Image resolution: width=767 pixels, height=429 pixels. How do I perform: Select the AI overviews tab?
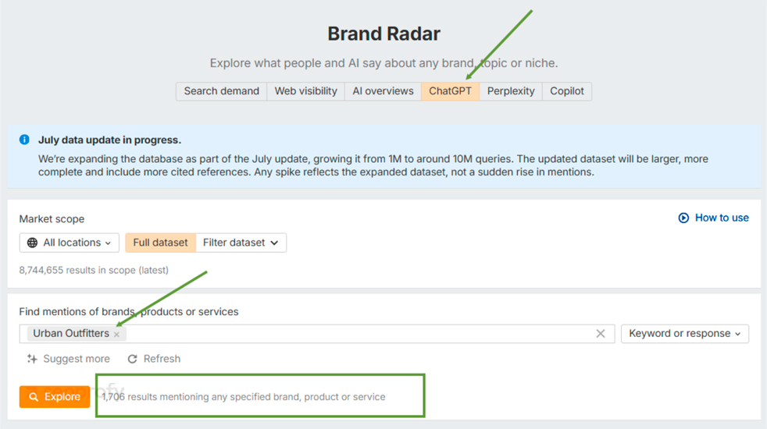[x=383, y=91]
